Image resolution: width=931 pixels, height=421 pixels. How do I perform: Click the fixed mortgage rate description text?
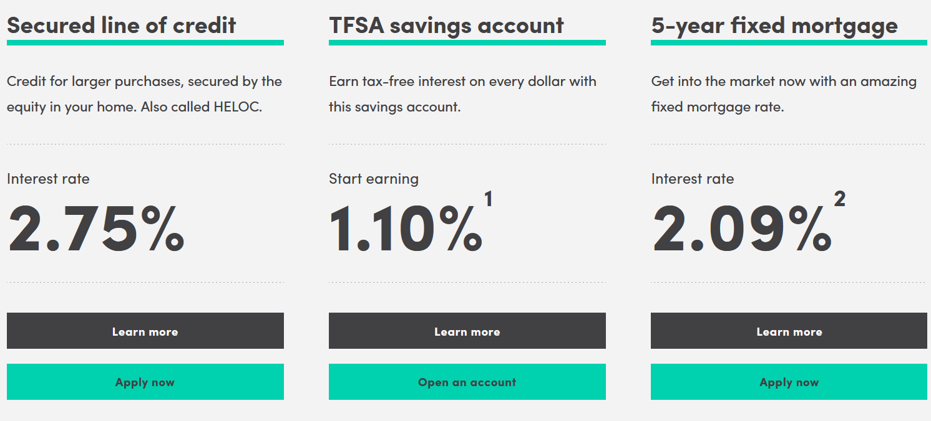[783, 94]
